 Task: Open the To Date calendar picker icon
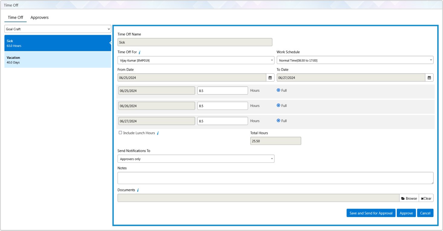coord(429,78)
